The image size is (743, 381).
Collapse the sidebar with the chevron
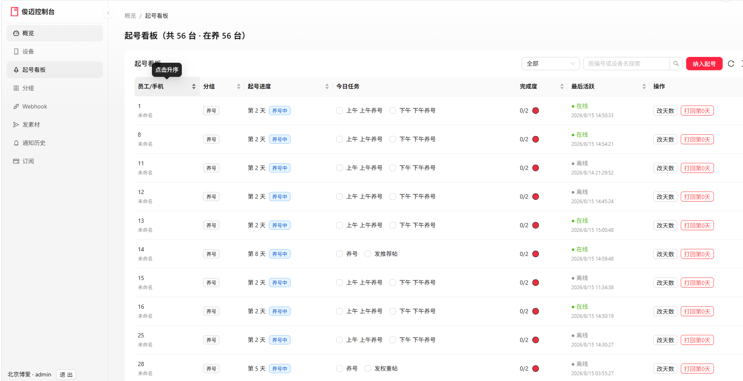click(108, 13)
